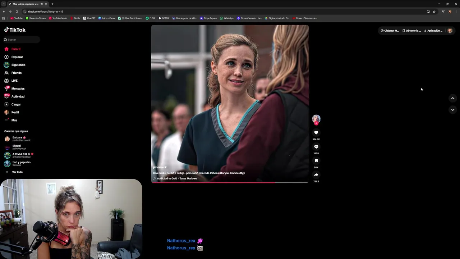Open the TikTok profile avatar menu
This screenshot has height=259, width=460.
coord(450,31)
